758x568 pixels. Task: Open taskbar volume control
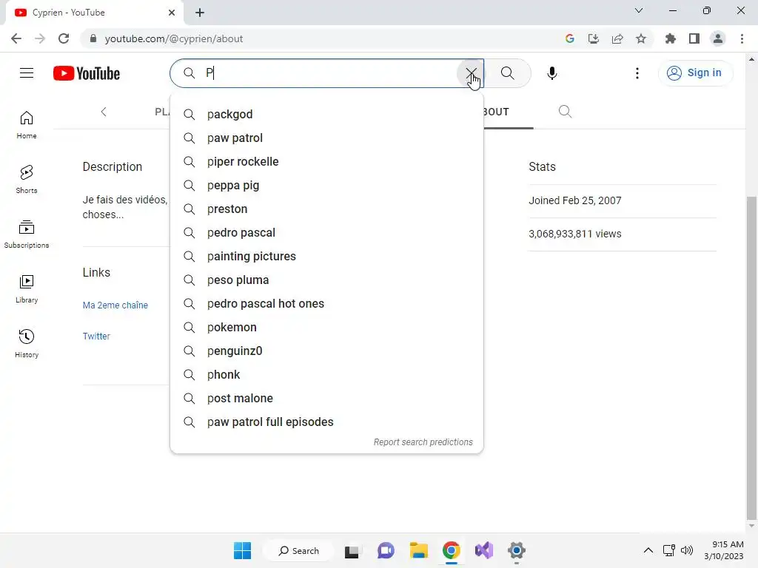(686, 550)
